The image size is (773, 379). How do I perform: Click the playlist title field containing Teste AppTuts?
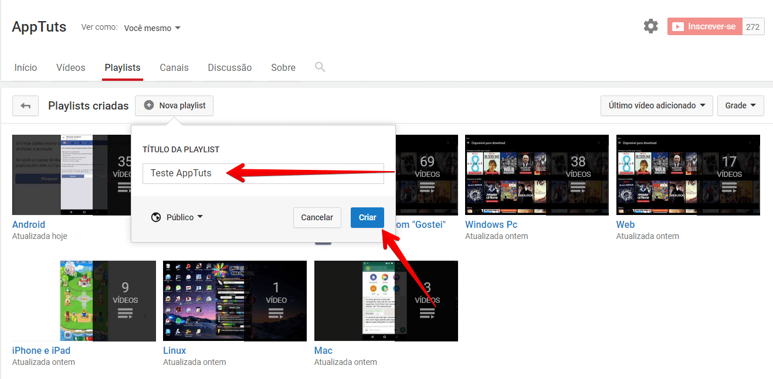click(x=263, y=173)
